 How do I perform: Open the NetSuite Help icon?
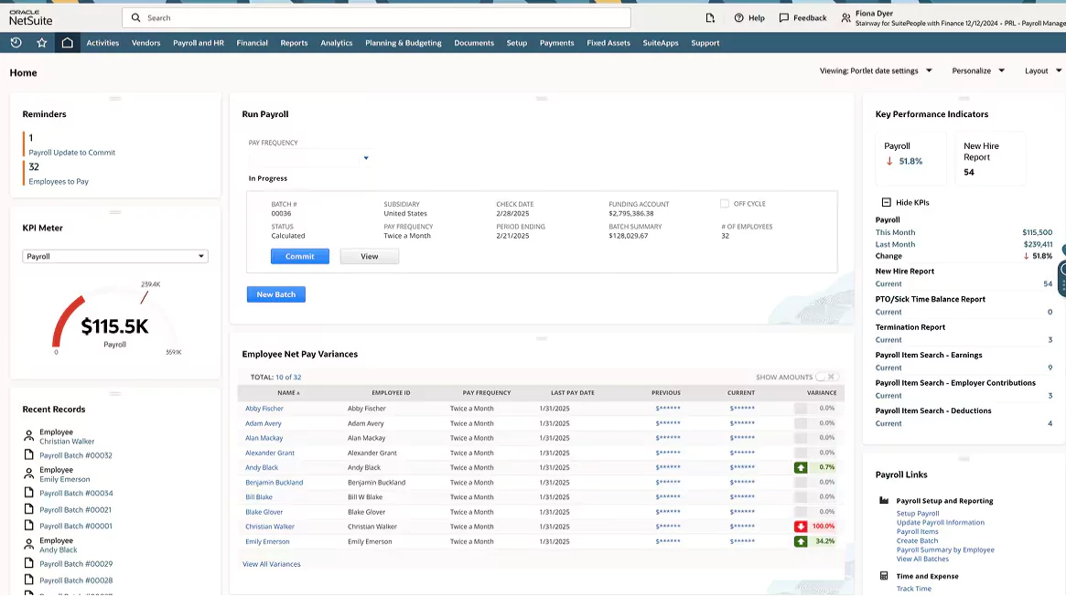(x=739, y=17)
